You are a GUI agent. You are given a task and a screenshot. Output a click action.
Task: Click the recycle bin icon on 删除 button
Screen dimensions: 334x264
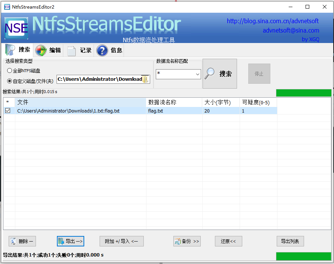tap(13, 241)
